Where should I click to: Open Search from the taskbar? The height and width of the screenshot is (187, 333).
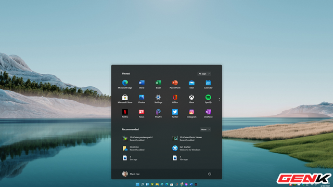pos(143,184)
